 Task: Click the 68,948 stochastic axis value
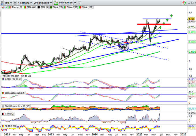(192, 97)
